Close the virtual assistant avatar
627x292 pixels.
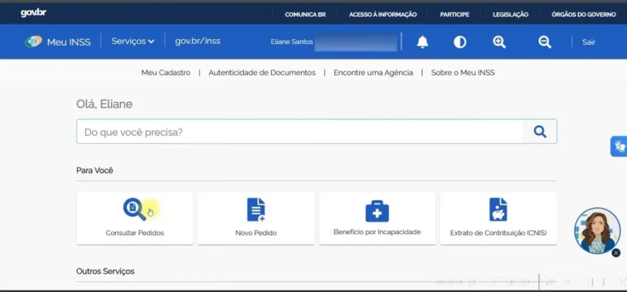tap(616, 252)
